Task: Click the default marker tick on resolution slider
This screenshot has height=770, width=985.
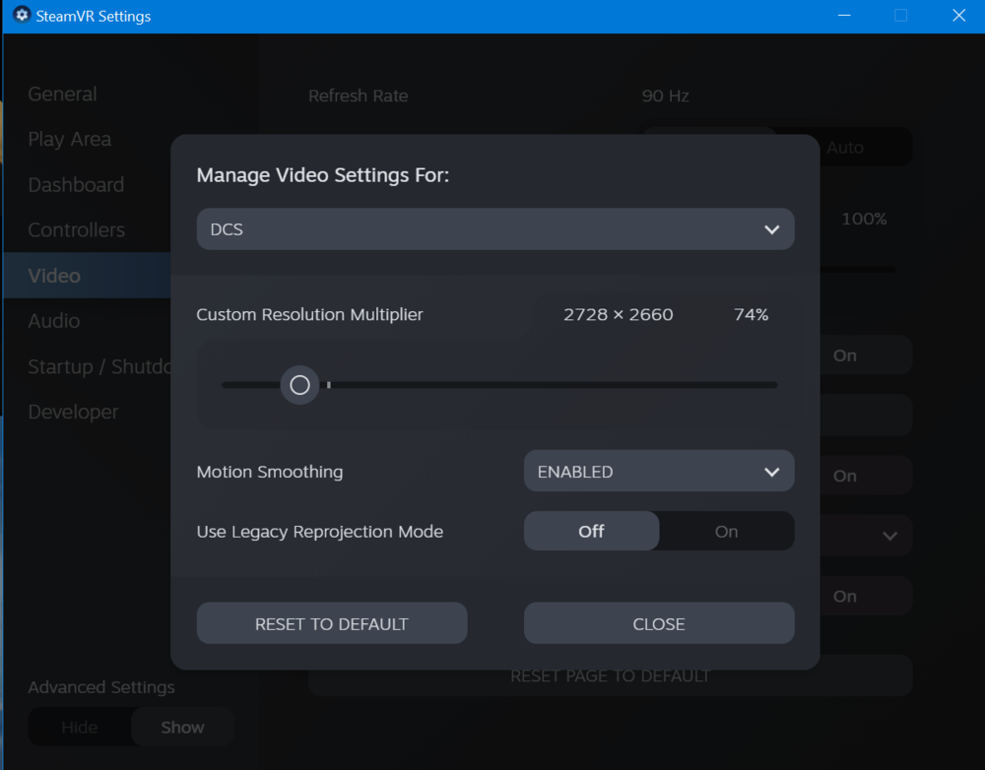Action: click(329, 385)
